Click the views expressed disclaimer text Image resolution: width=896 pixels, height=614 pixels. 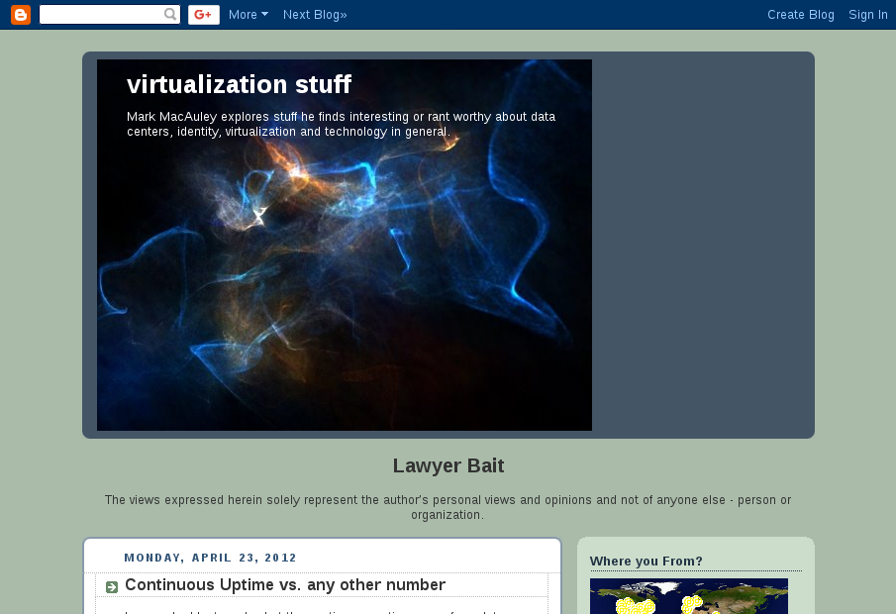click(448, 507)
